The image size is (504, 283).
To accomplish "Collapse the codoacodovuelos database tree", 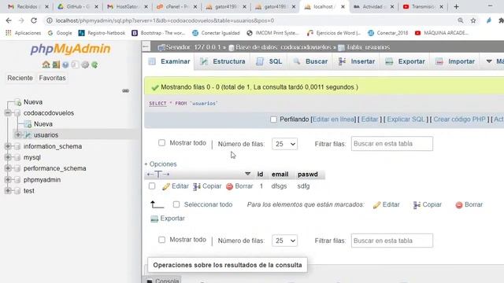I will tap(8, 113).
